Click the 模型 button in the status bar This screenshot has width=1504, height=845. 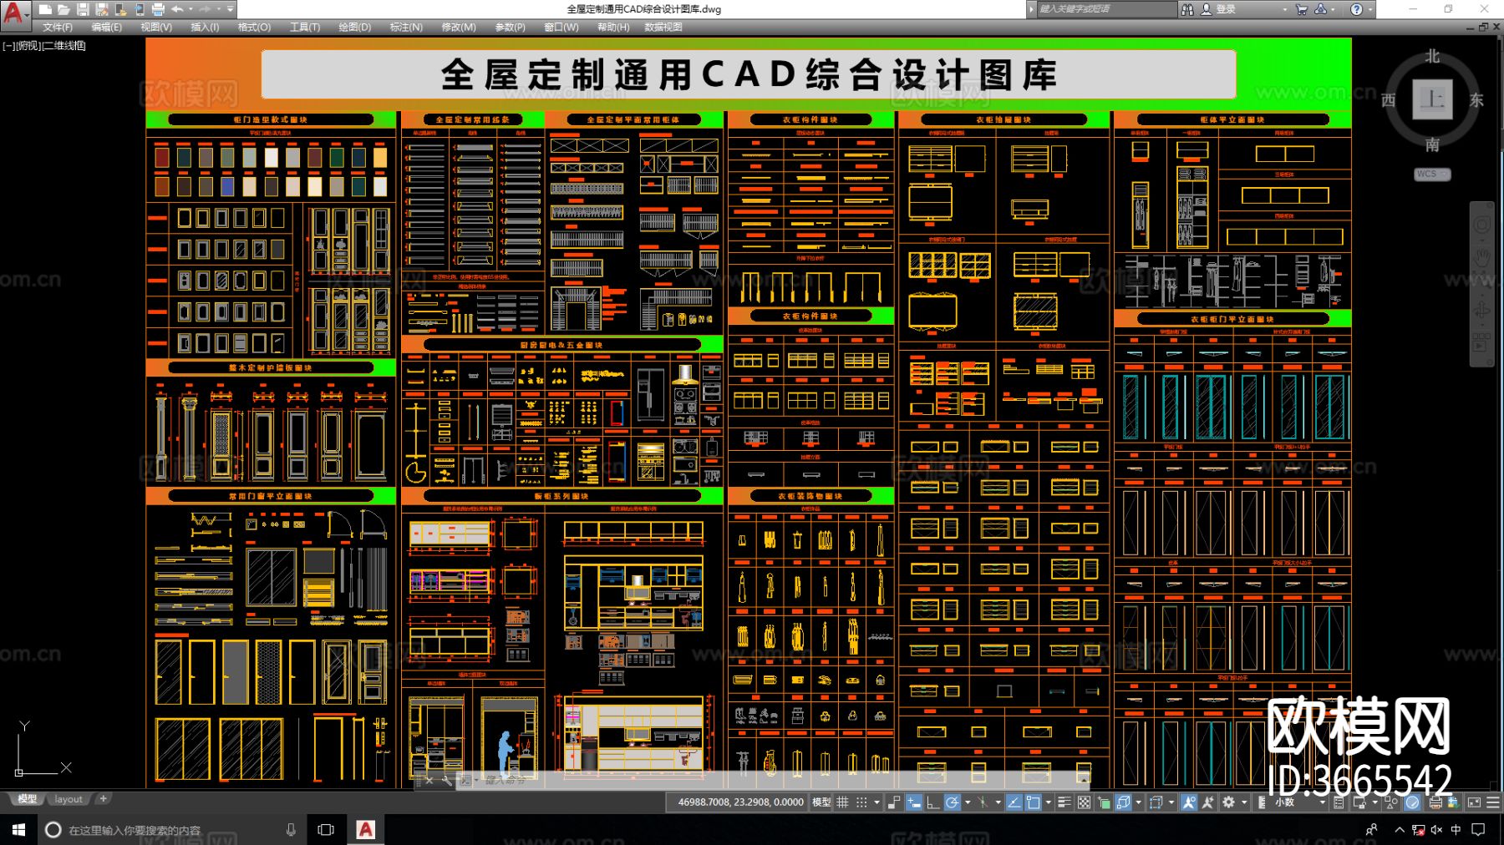822,802
